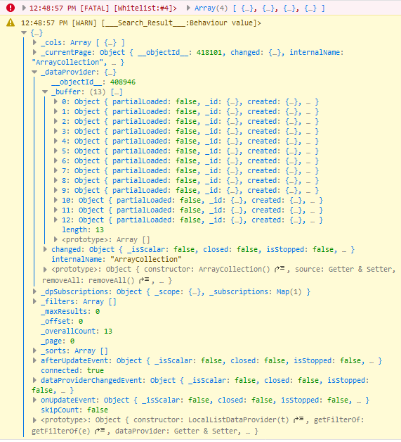Collapse the root {…} object
The height and width of the screenshot is (442, 401).
point(24,32)
